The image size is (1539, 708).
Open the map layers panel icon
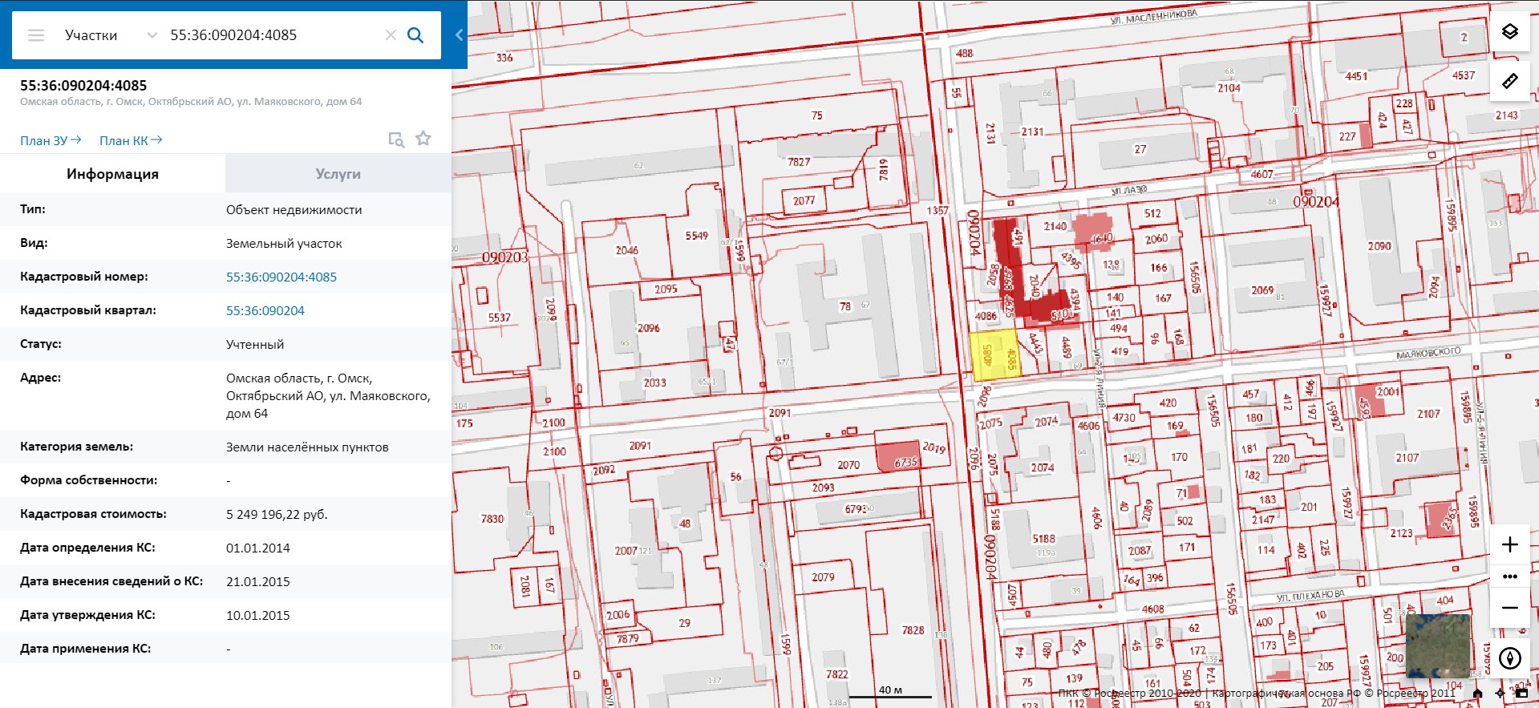(x=1509, y=32)
